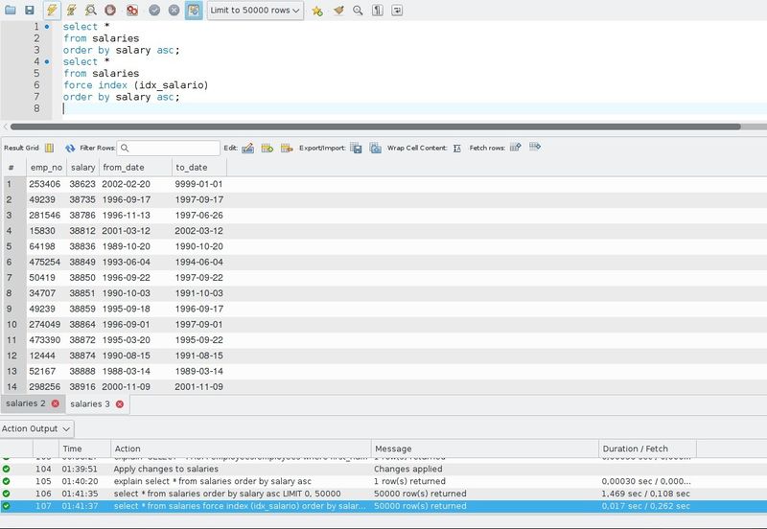Focus the Filter Rows search field
The height and width of the screenshot is (529, 767).
(x=169, y=148)
